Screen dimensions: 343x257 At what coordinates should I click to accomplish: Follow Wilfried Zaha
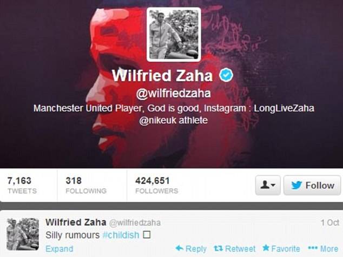[x=312, y=185]
